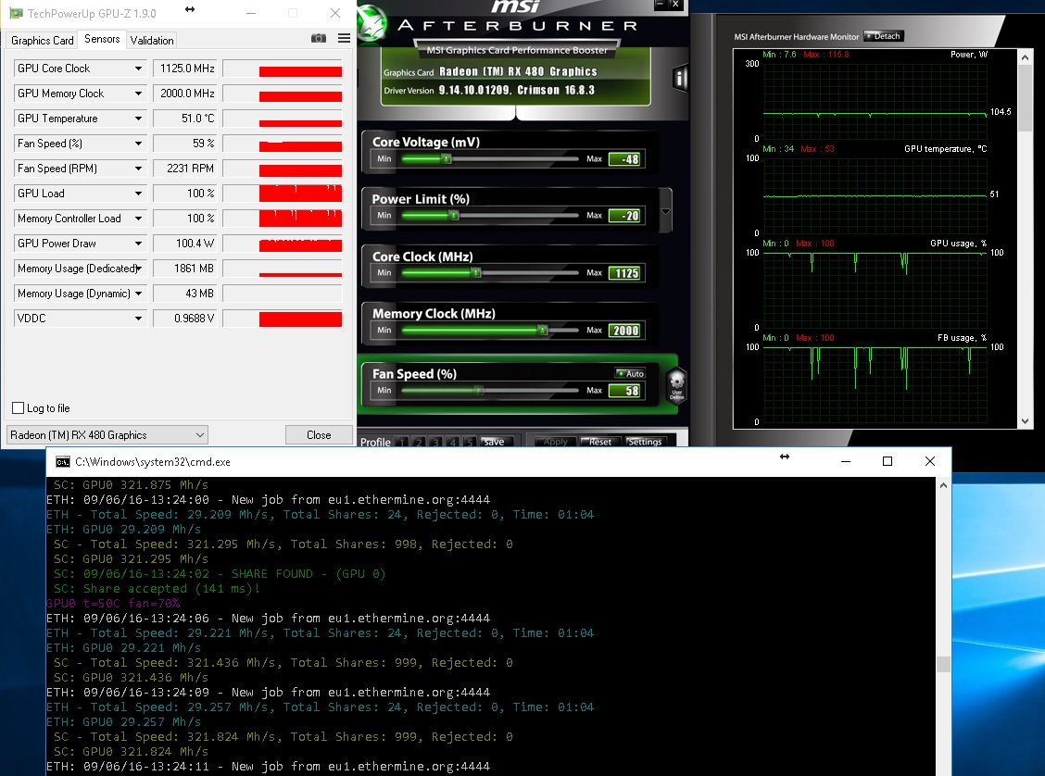Click the cmd window scroll up arrow
This screenshot has width=1045, height=776.
click(943, 485)
